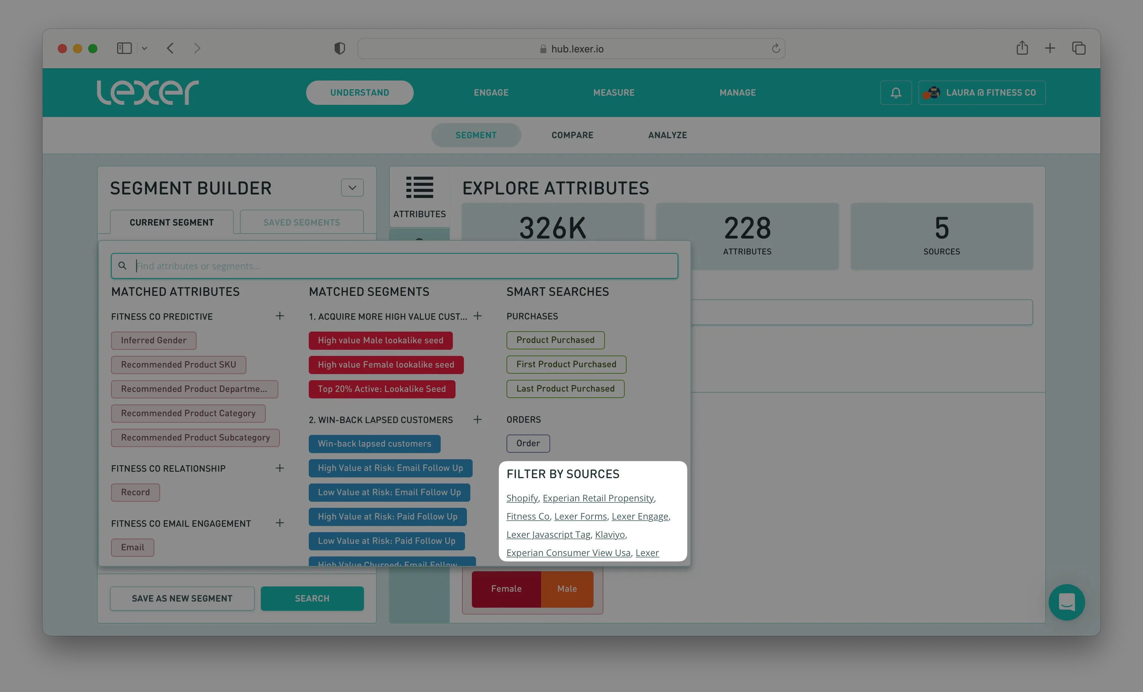1143x692 pixels.
Task: Expand the Fitness Co Predictive group
Action: (280, 316)
